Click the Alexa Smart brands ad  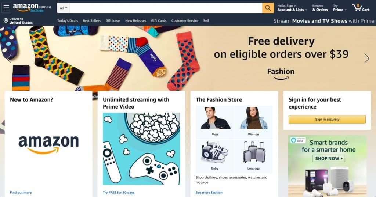[327, 166]
